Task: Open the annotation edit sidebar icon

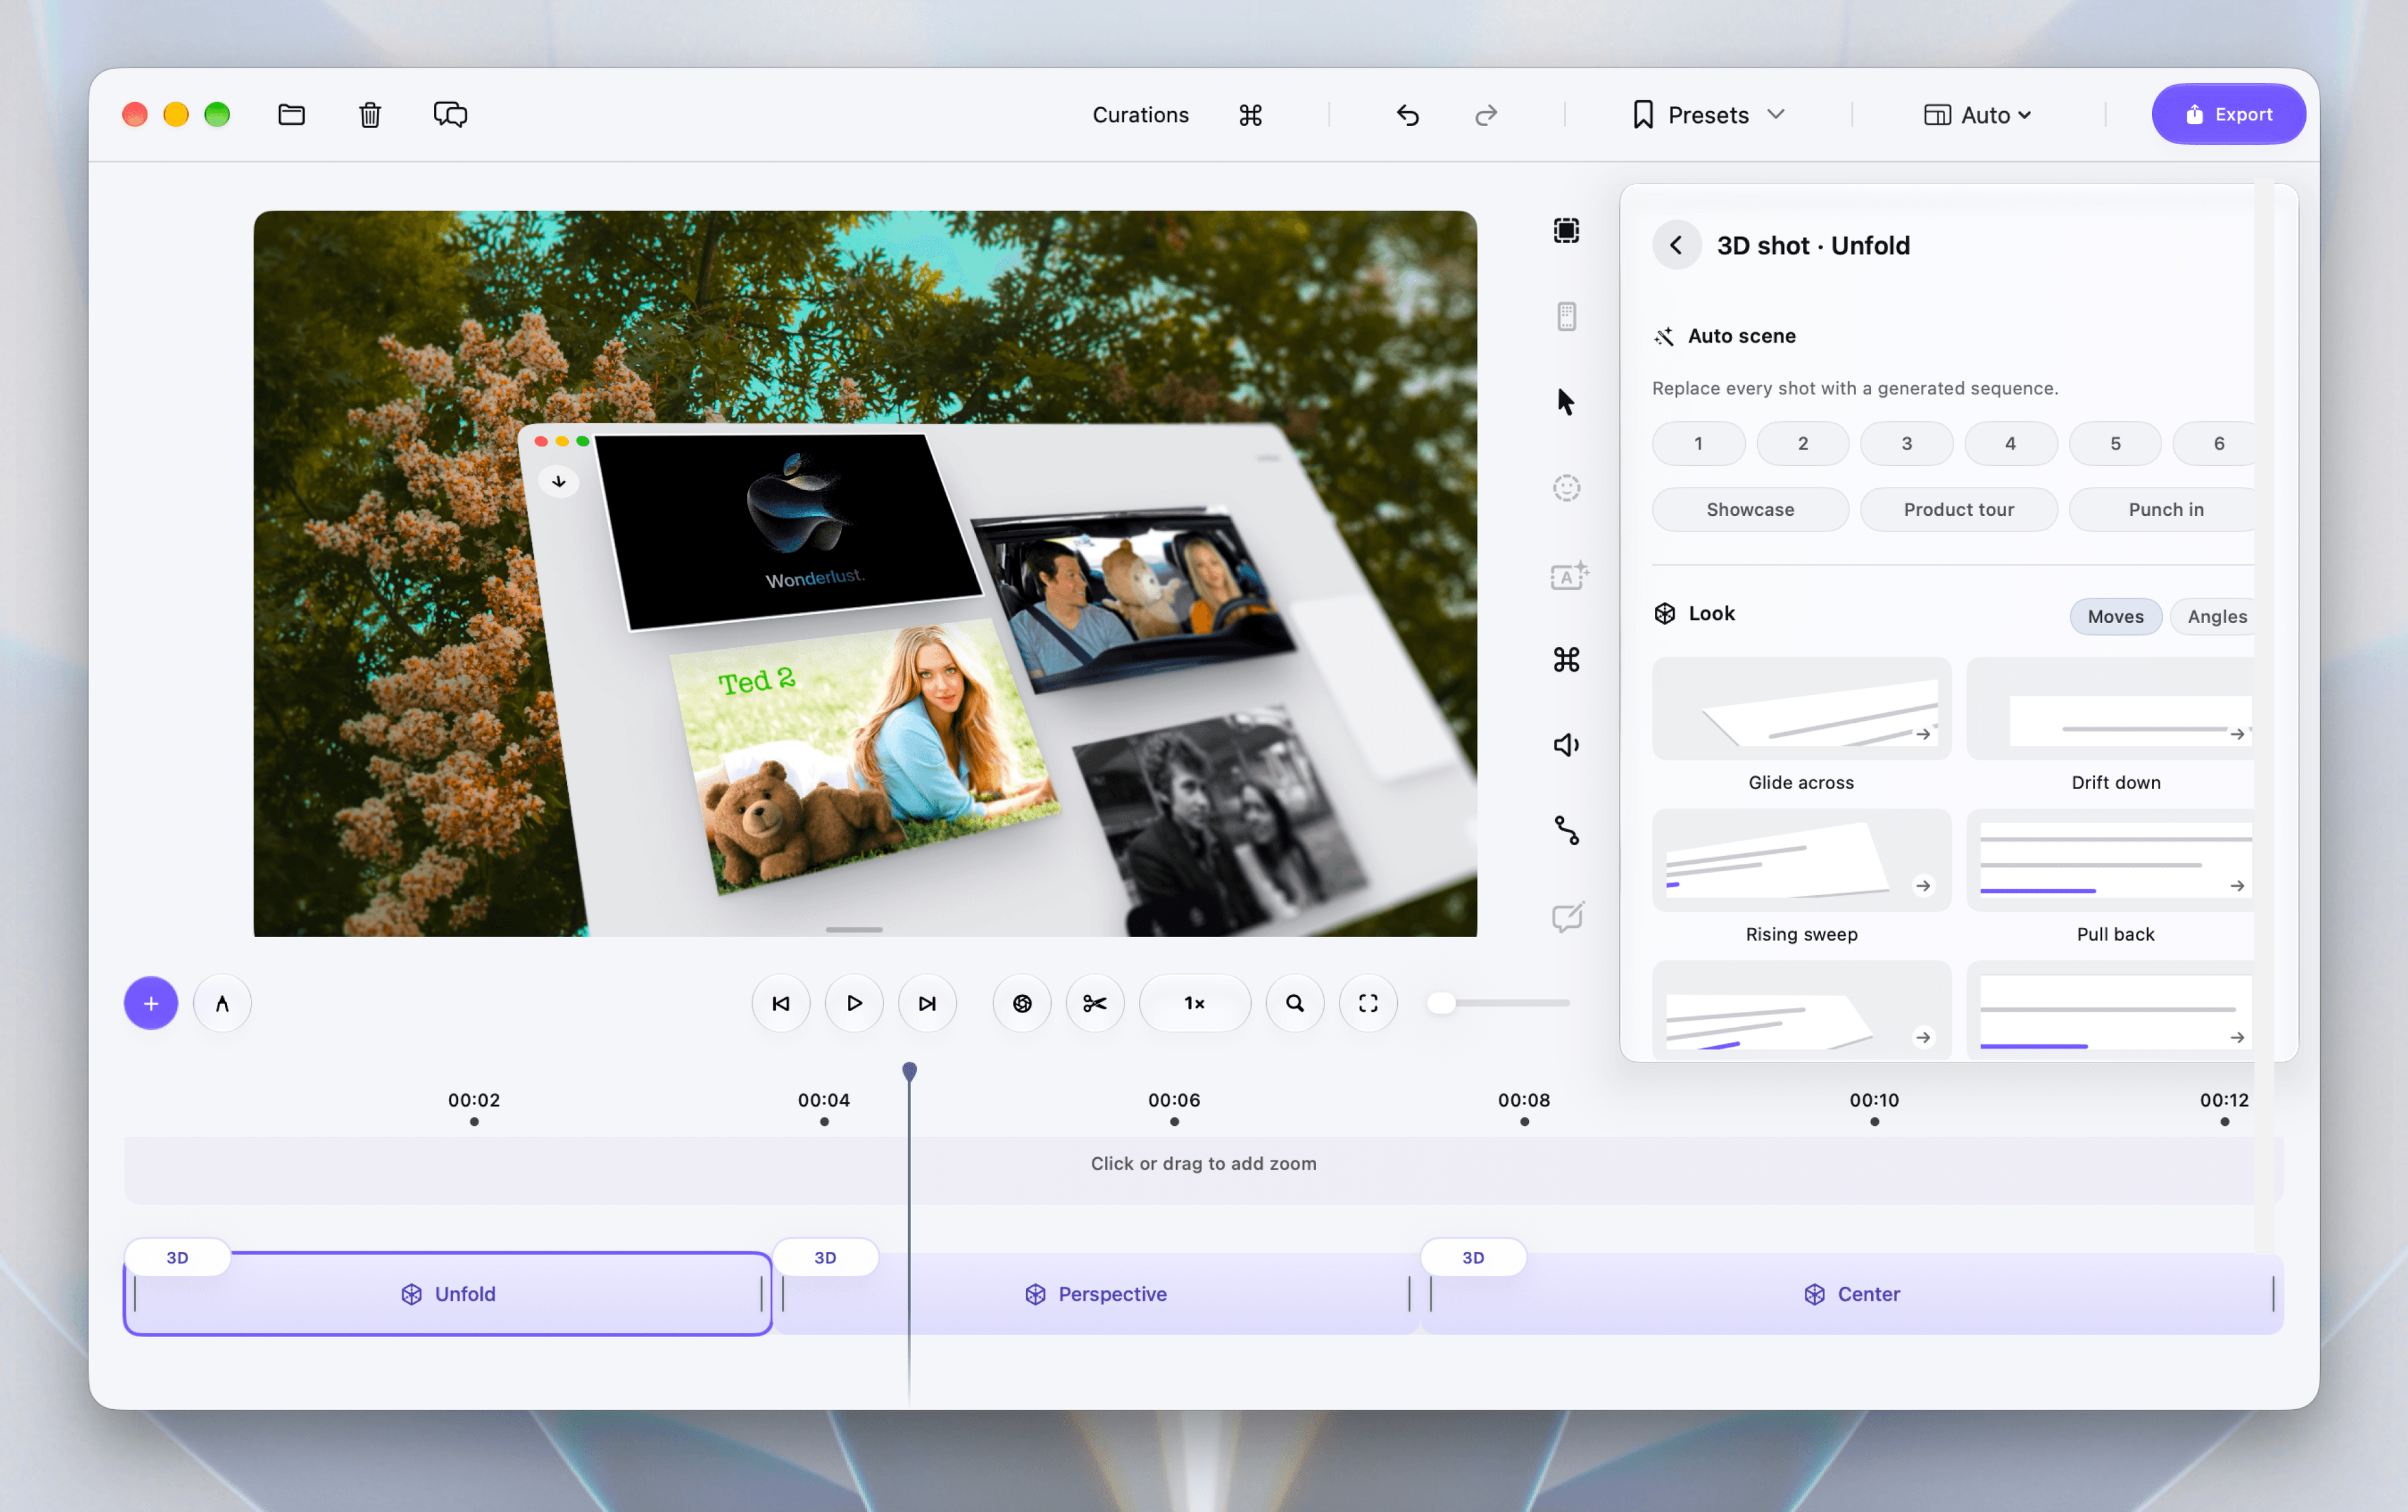Action: (1567, 916)
